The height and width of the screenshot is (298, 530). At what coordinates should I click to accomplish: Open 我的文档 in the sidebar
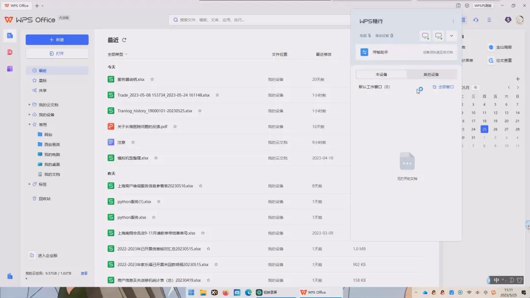coord(49,174)
